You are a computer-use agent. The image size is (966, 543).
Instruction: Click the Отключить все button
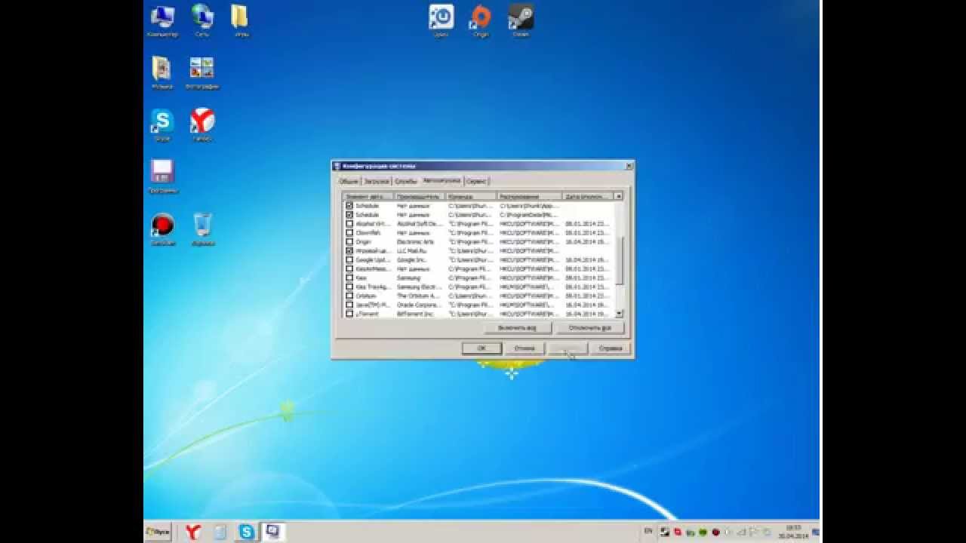pyautogui.click(x=589, y=328)
